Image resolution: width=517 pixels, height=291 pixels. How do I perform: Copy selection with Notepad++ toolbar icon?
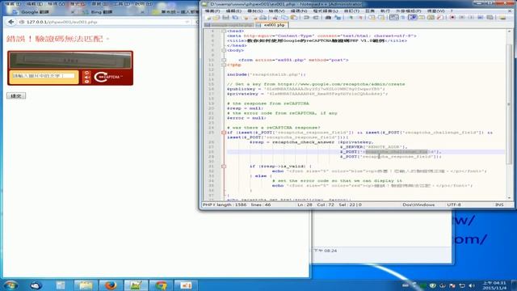[284, 17]
